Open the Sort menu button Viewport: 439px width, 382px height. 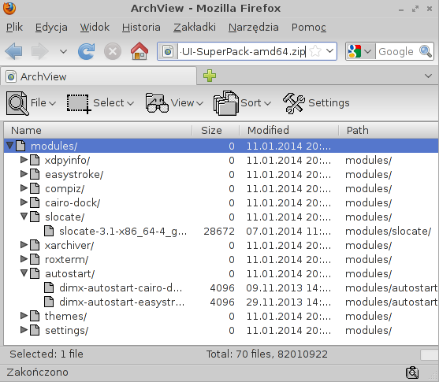point(243,103)
